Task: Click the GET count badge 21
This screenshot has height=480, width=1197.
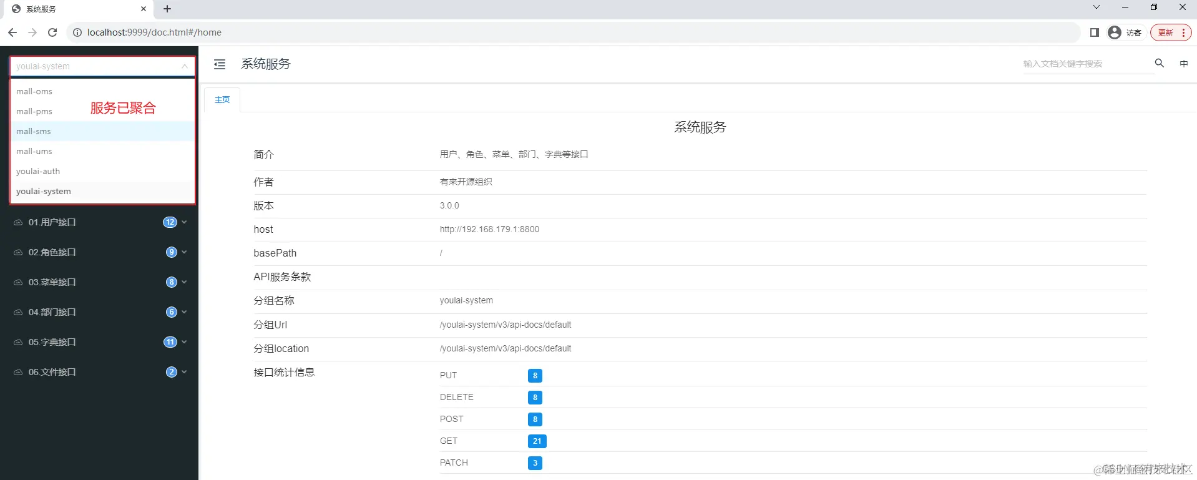Action: pyautogui.click(x=537, y=441)
